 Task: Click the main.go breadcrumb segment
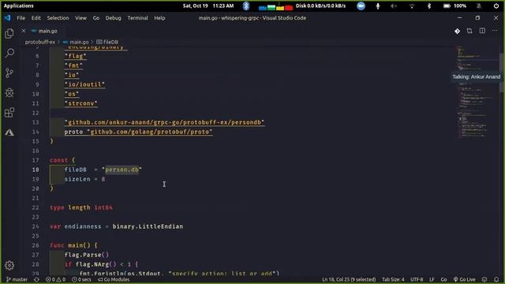[79, 42]
